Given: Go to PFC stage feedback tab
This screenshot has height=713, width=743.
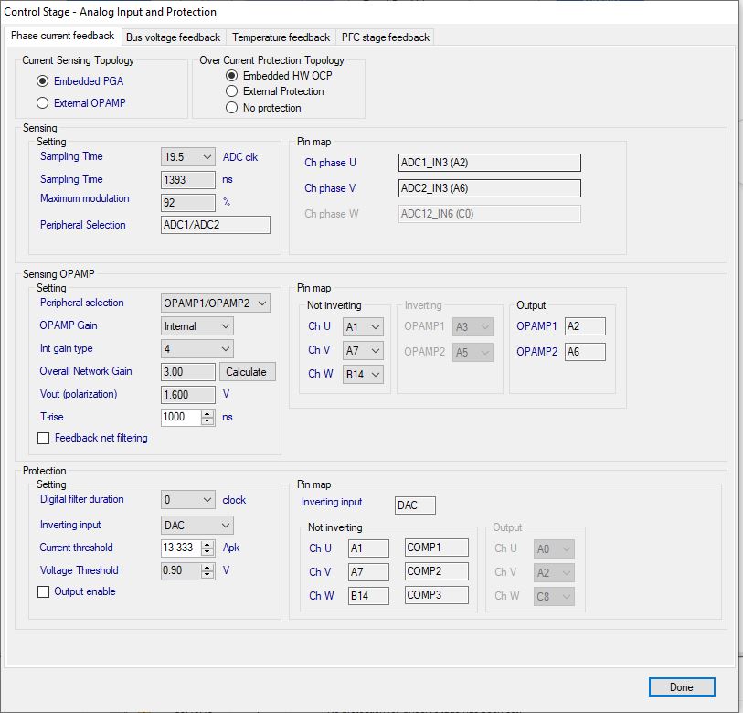Looking at the screenshot, I should (386, 37).
